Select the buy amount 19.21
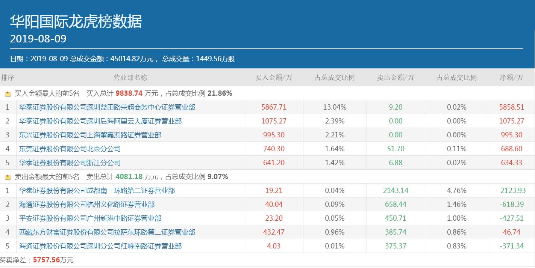The image size is (535, 268). tap(274, 191)
